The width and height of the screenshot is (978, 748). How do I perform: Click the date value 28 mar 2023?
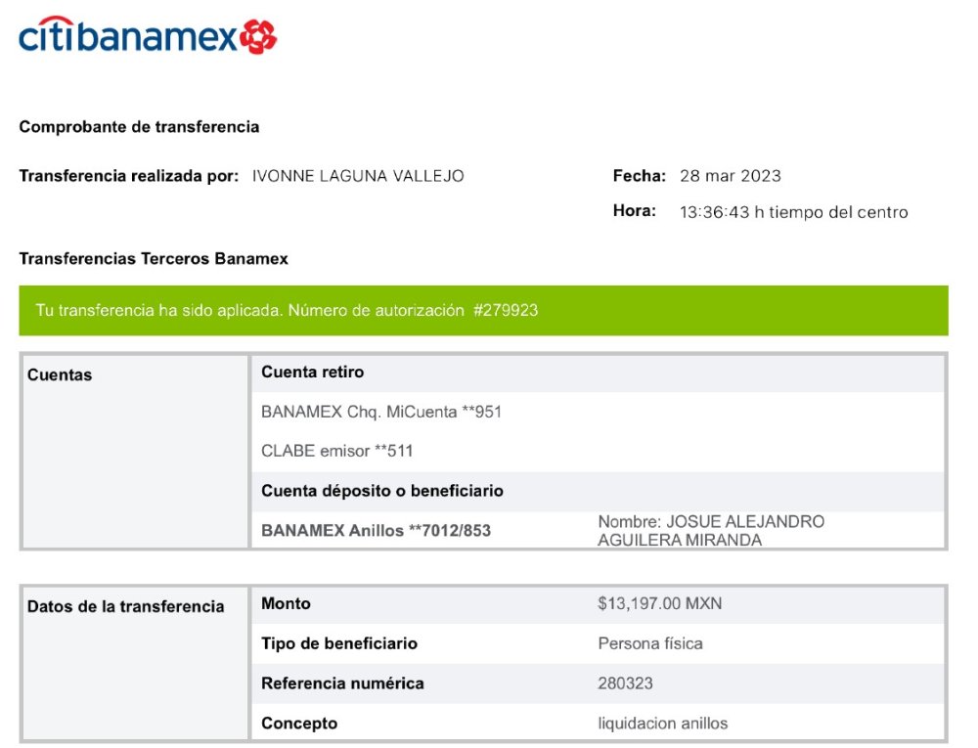(731, 176)
